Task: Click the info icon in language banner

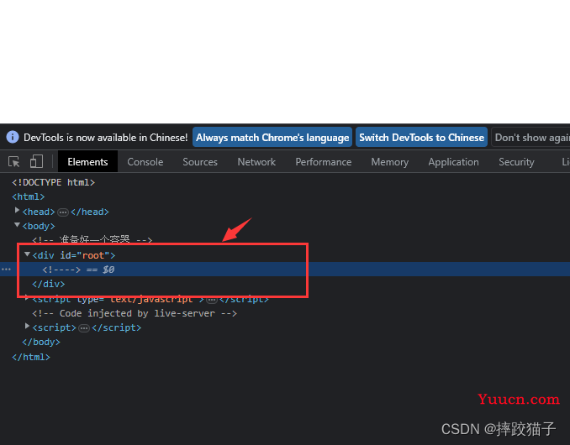Action: [13, 137]
